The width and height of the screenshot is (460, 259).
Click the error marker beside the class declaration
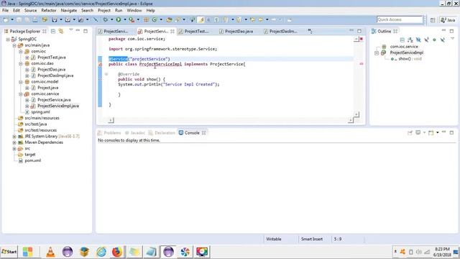coord(100,64)
